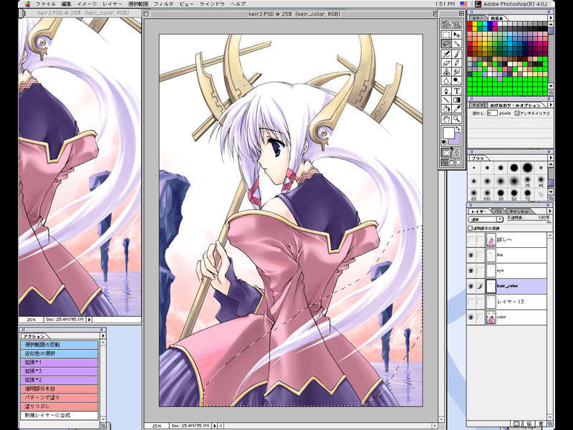Viewport: 573px width, 430px height.
Task: Select the Paint Bucket tool
Action: [x=446, y=109]
